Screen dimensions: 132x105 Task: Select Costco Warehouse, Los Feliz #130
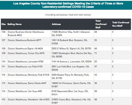tap(25, 66)
